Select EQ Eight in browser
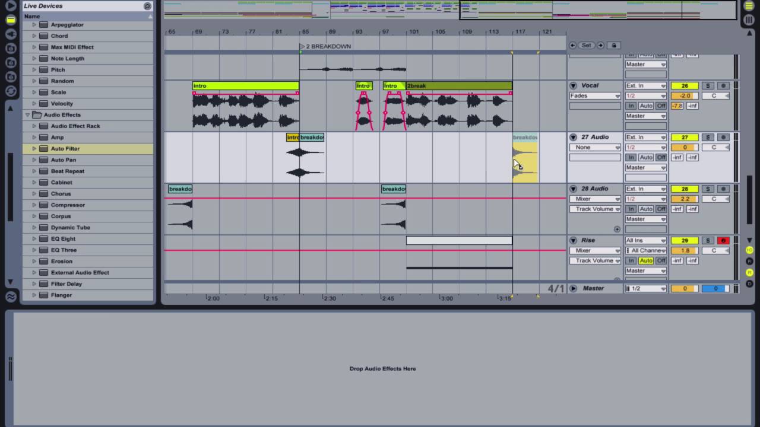 click(88, 239)
